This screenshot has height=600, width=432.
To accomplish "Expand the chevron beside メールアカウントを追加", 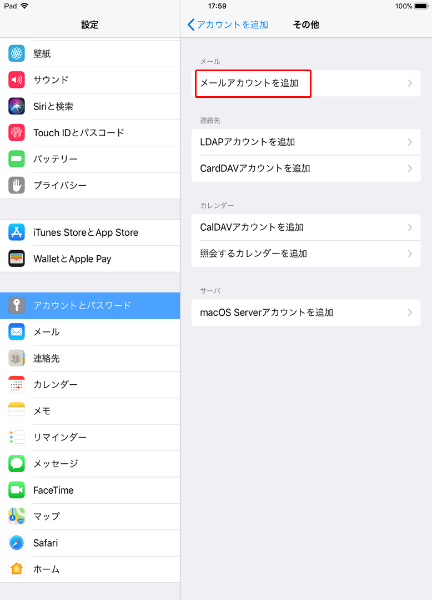I will pos(410,83).
